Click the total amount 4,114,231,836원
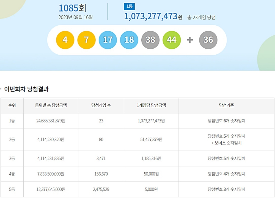The width and height of the screenshot is (275, 198). point(51,158)
